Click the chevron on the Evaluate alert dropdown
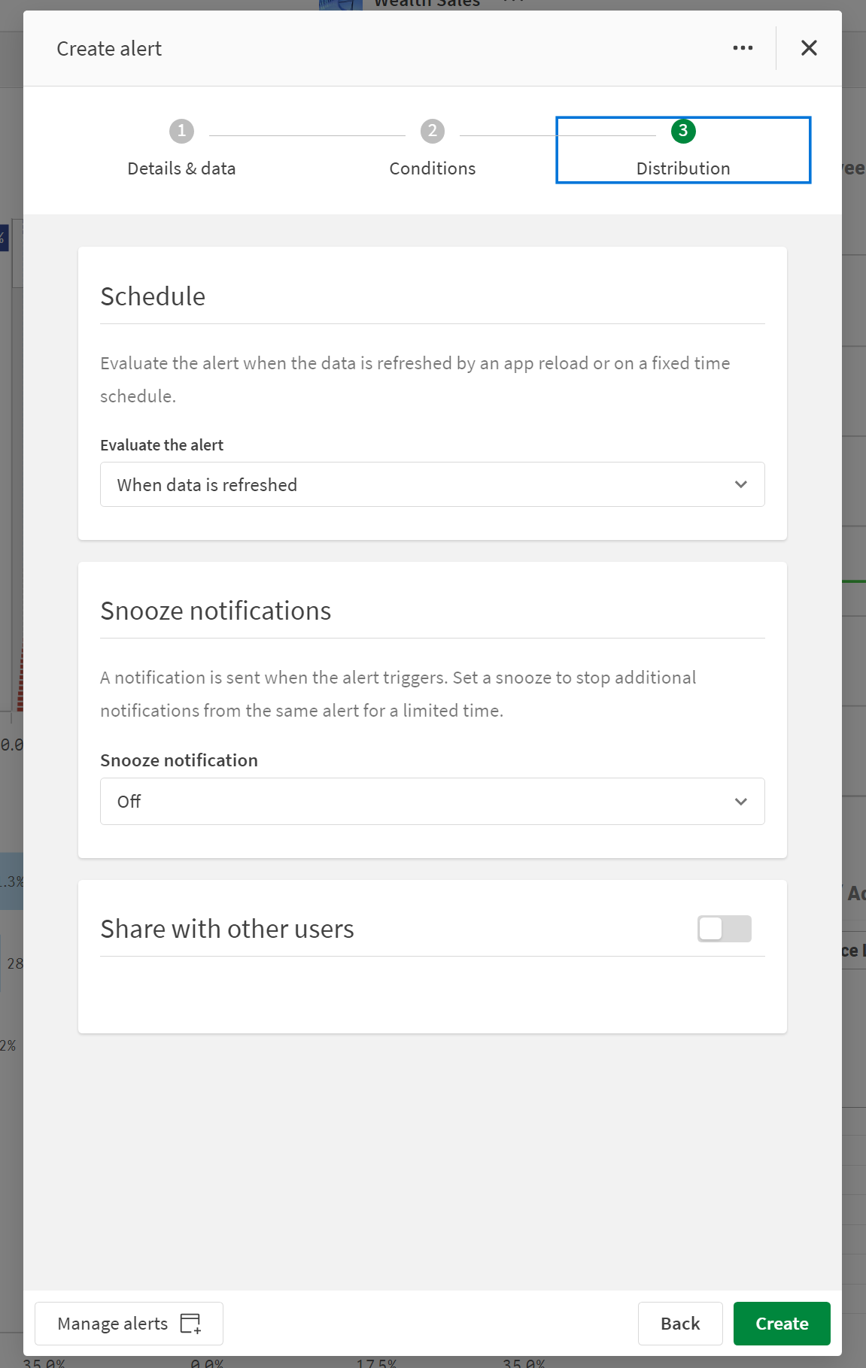 point(740,484)
